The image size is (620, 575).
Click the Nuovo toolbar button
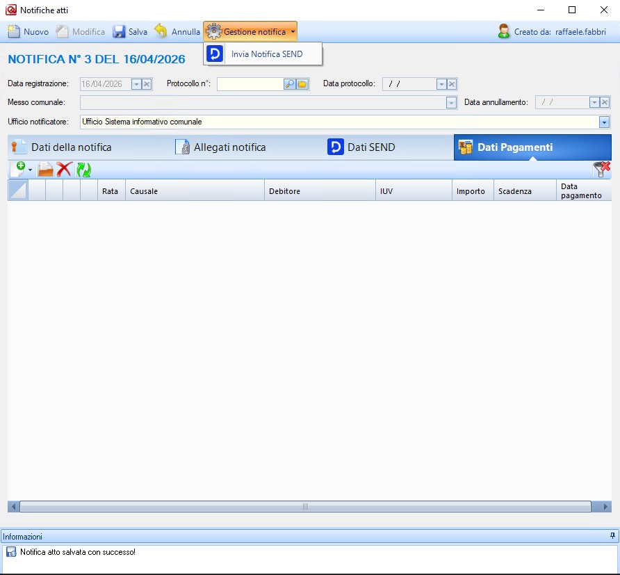pyautogui.click(x=28, y=32)
